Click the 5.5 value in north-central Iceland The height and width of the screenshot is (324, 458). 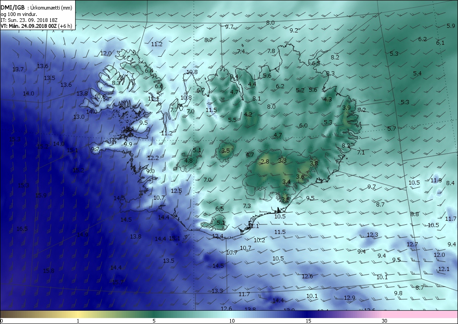[x=232, y=120]
